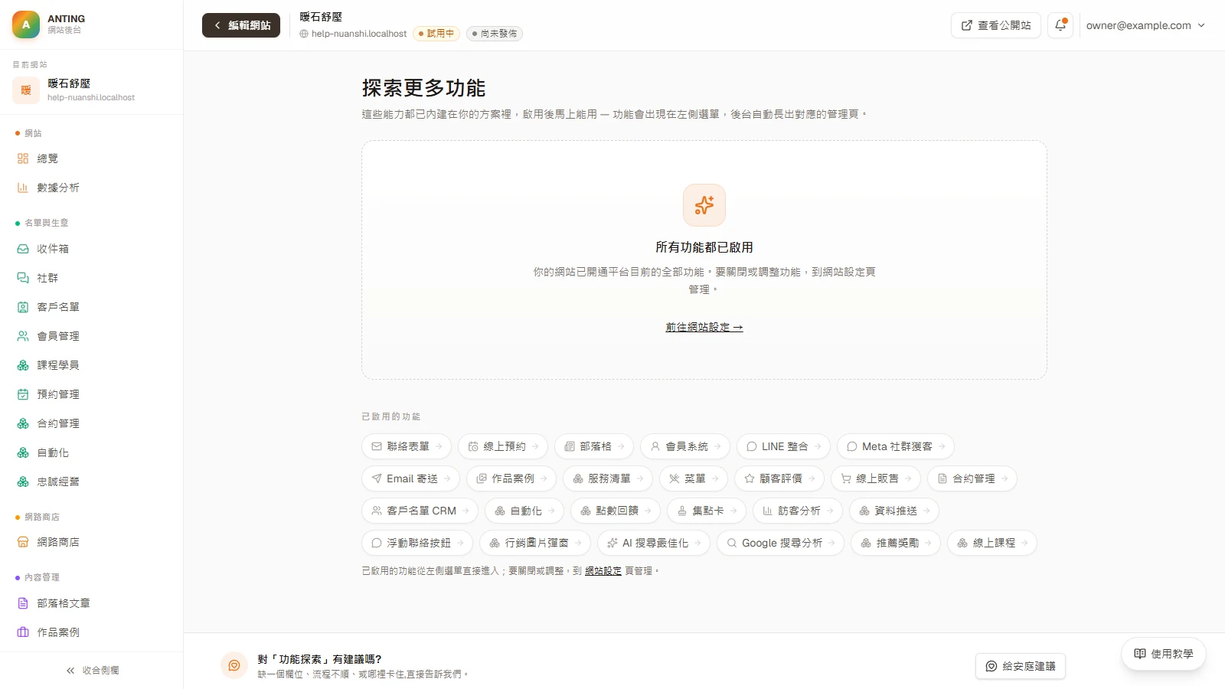Open 課程學員 item in sidebar
The height and width of the screenshot is (689, 1225).
(92, 365)
